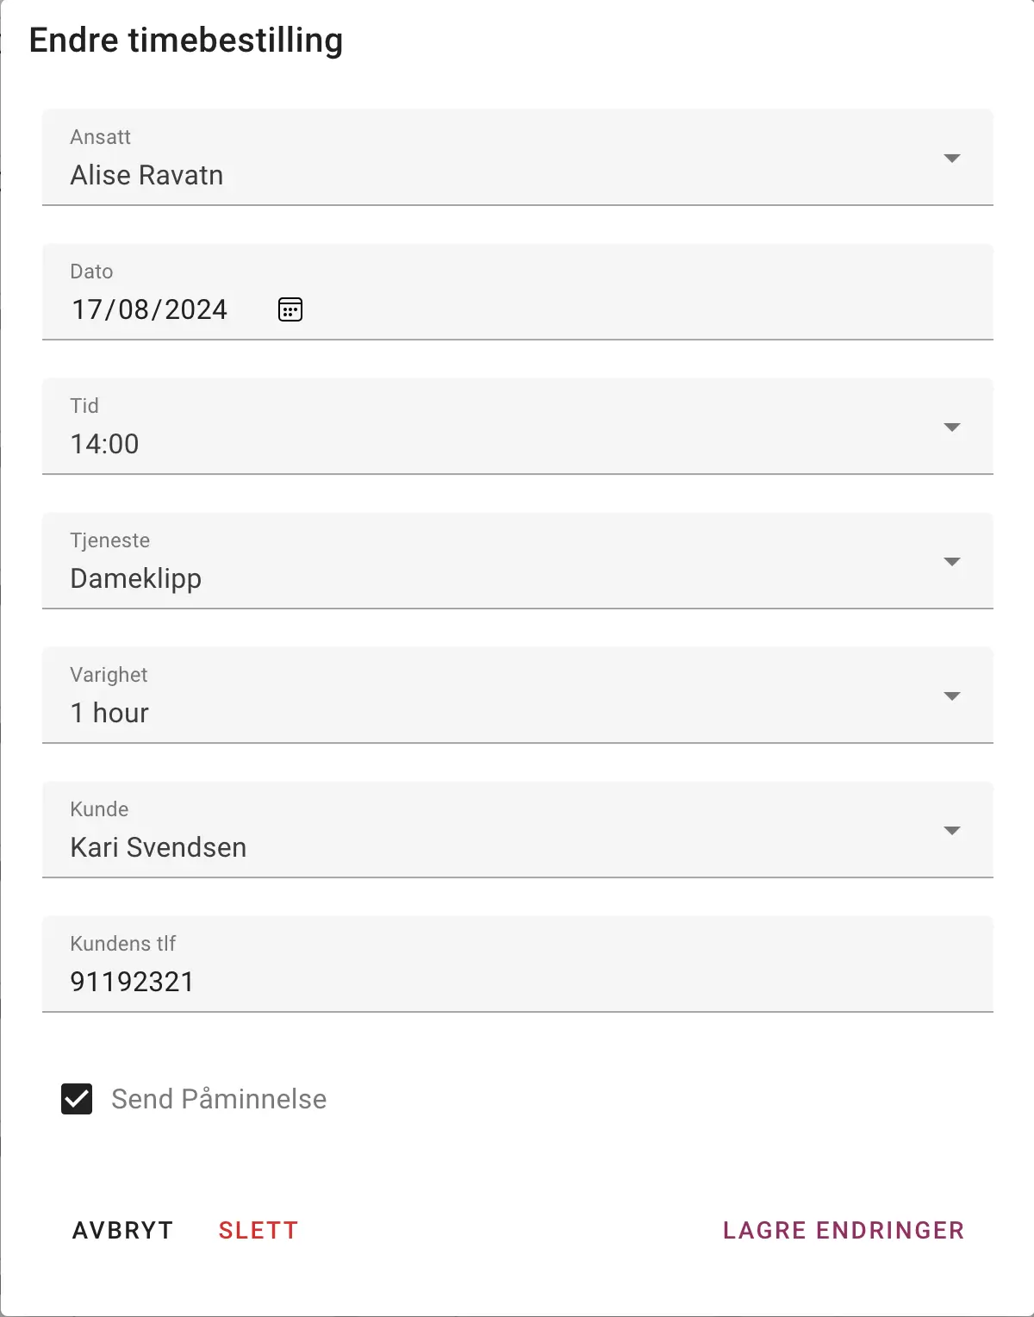Open the calendar date picker icon

(290, 309)
